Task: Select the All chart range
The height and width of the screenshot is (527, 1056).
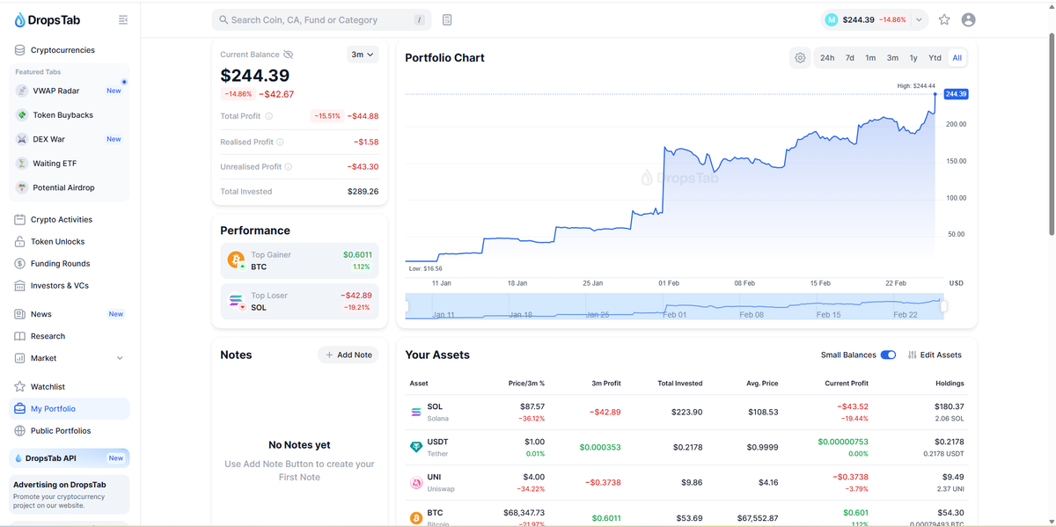Action: [957, 58]
